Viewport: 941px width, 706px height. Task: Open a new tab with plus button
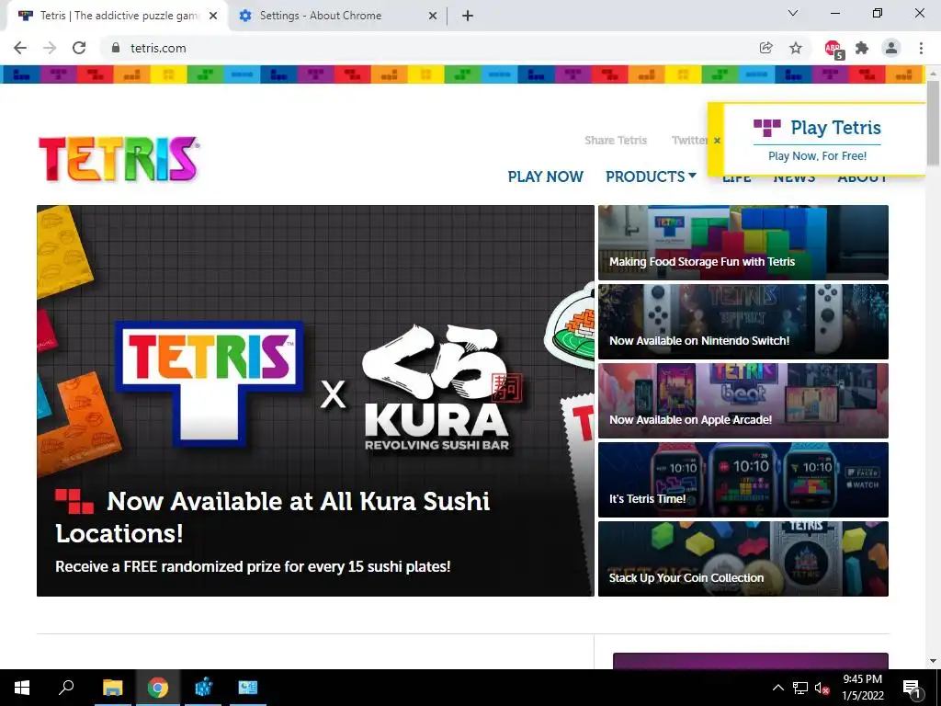click(x=468, y=16)
